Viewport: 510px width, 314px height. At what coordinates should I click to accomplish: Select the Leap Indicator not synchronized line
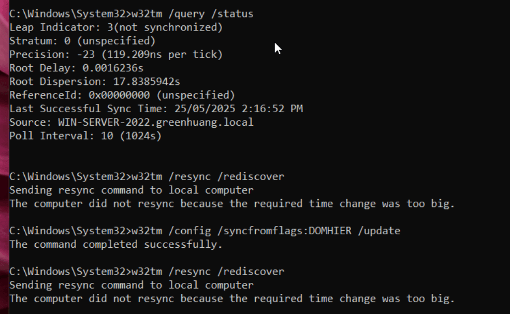tap(116, 27)
